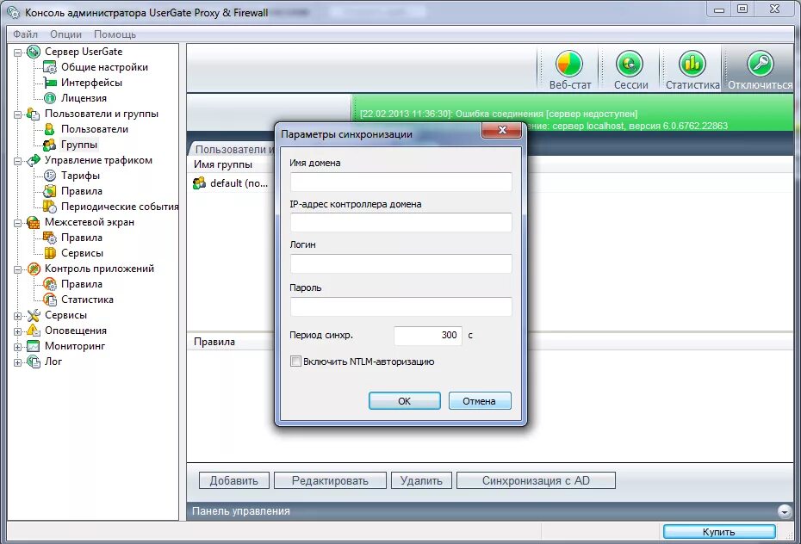Collapse Панель управления with round arrow button
This screenshot has height=544, width=801.
784,510
